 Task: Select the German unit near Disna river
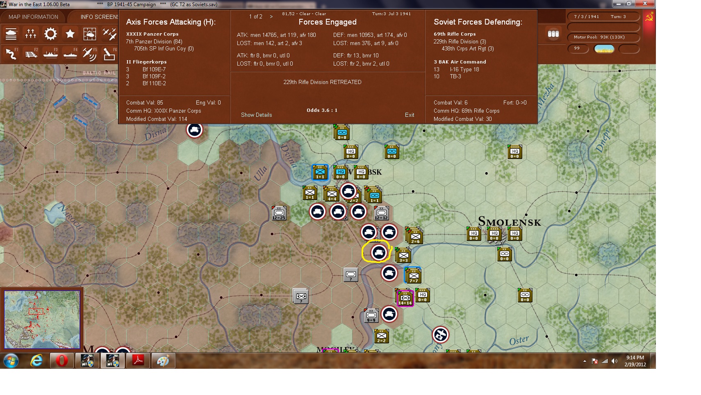tap(194, 130)
